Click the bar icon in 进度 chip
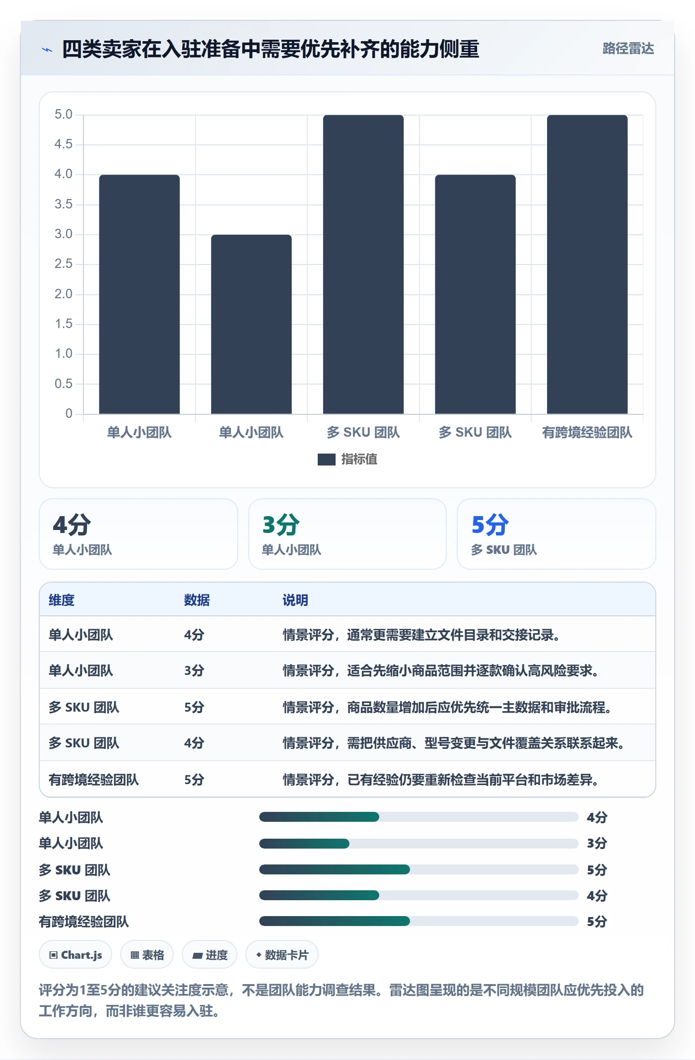This screenshot has width=695, height=1060. 198,956
